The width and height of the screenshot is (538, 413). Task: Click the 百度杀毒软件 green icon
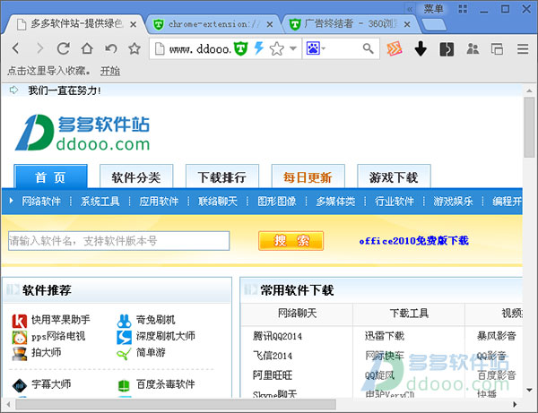[124, 385]
